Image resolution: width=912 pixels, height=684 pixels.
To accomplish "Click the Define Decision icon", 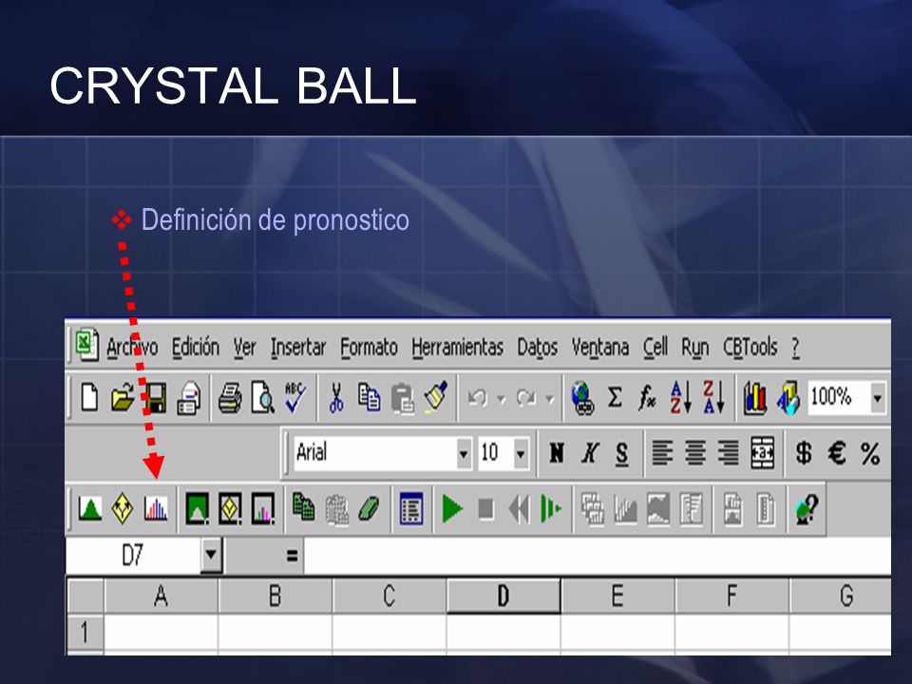I will 123,509.
